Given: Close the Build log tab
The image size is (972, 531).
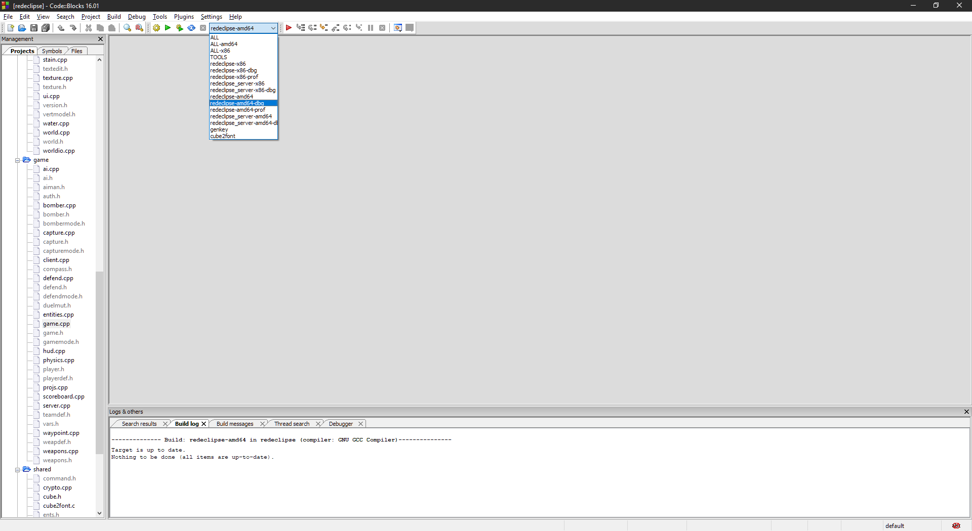Looking at the screenshot, I should coord(204,423).
